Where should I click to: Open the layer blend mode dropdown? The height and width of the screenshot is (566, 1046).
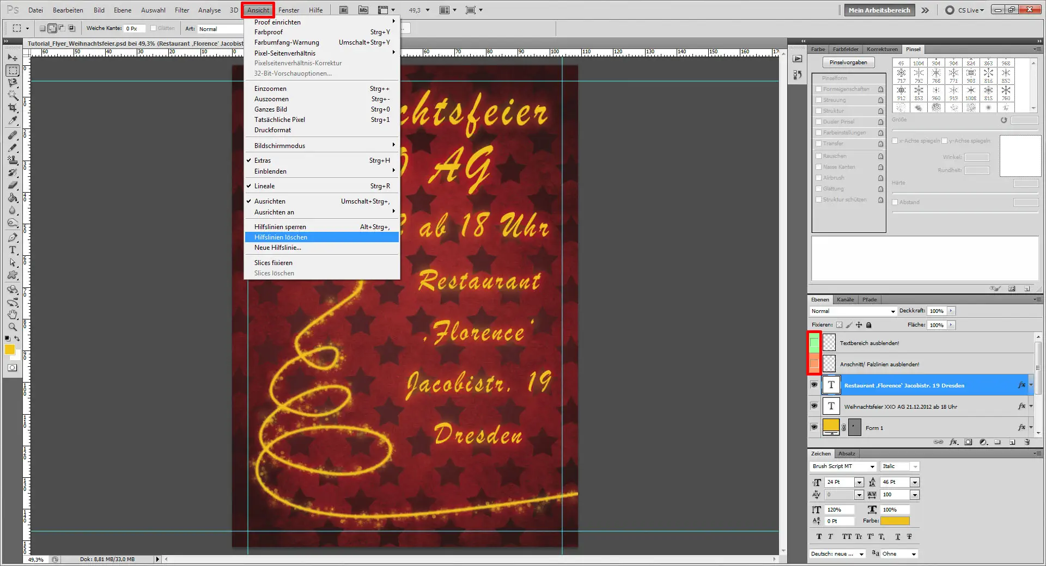pyautogui.click(x=853, y=311)
